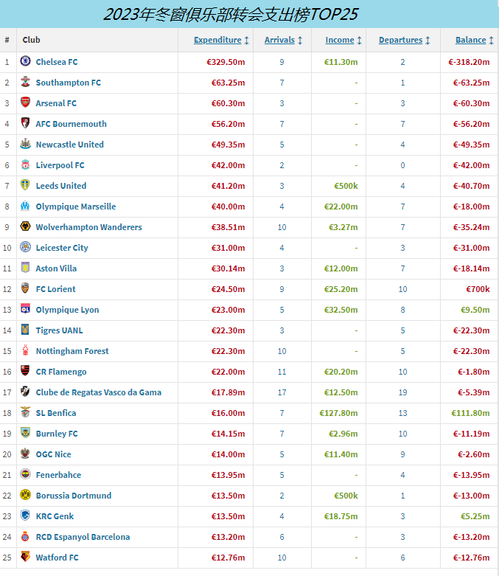The height and width of the screenshot is (576, 499).
Task: Click the Watford FC crest icon
Action: coord(25,558)
